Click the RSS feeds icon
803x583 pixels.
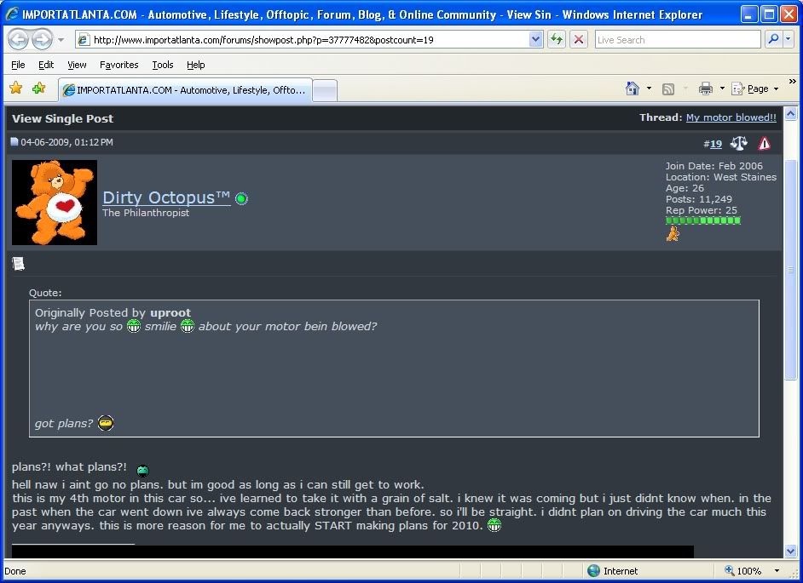coord(668,89)
